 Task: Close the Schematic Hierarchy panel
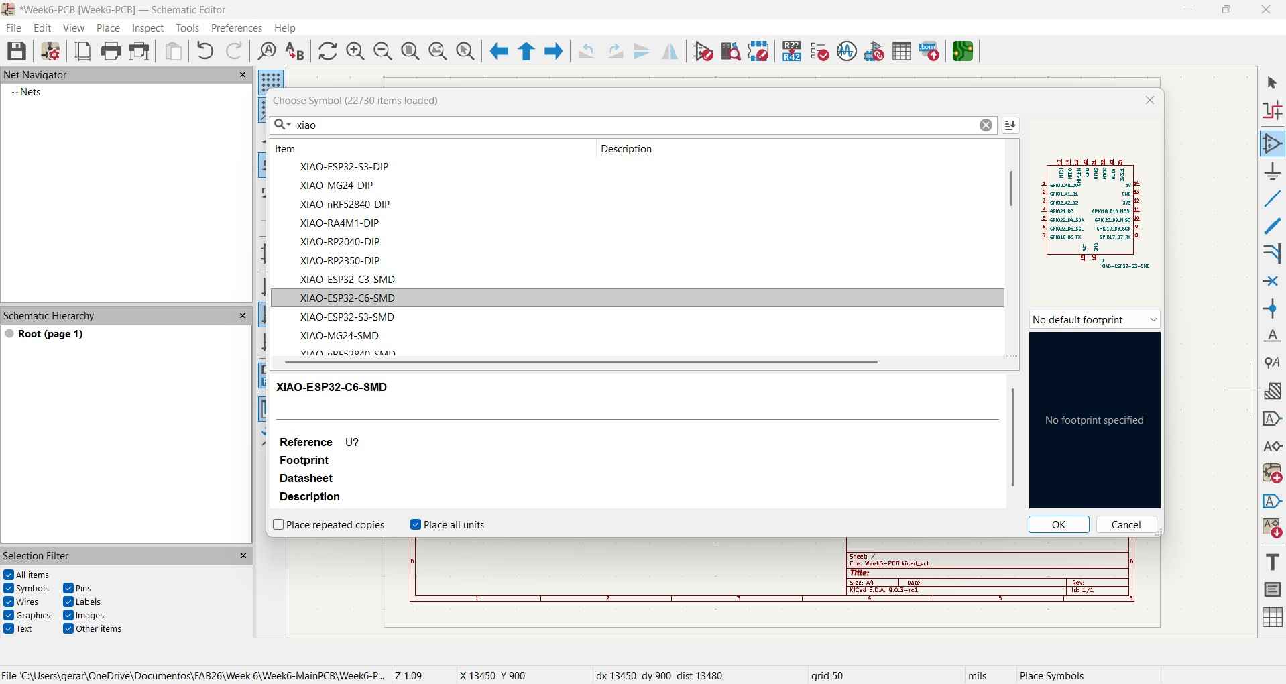tap(243, 316)
